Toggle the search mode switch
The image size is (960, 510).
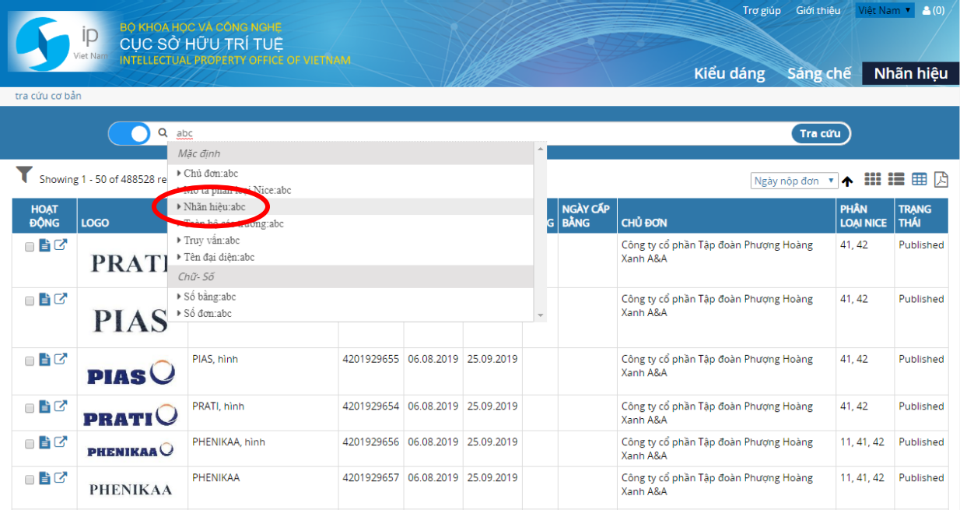click(x=129, y=134)
